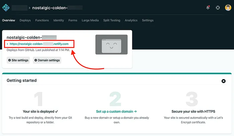Open Site settings button
The width and height of the screenshot is (234, 136).
(18, 60)
